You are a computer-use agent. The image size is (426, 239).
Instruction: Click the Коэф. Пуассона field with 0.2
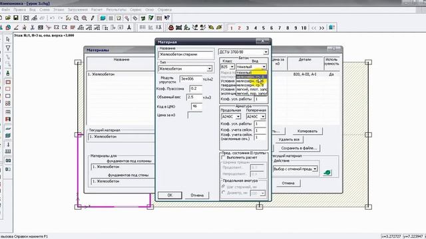(196, 88)
